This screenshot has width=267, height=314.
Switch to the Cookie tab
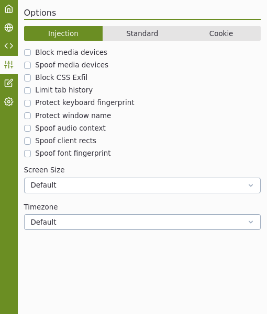click(221, 33)
